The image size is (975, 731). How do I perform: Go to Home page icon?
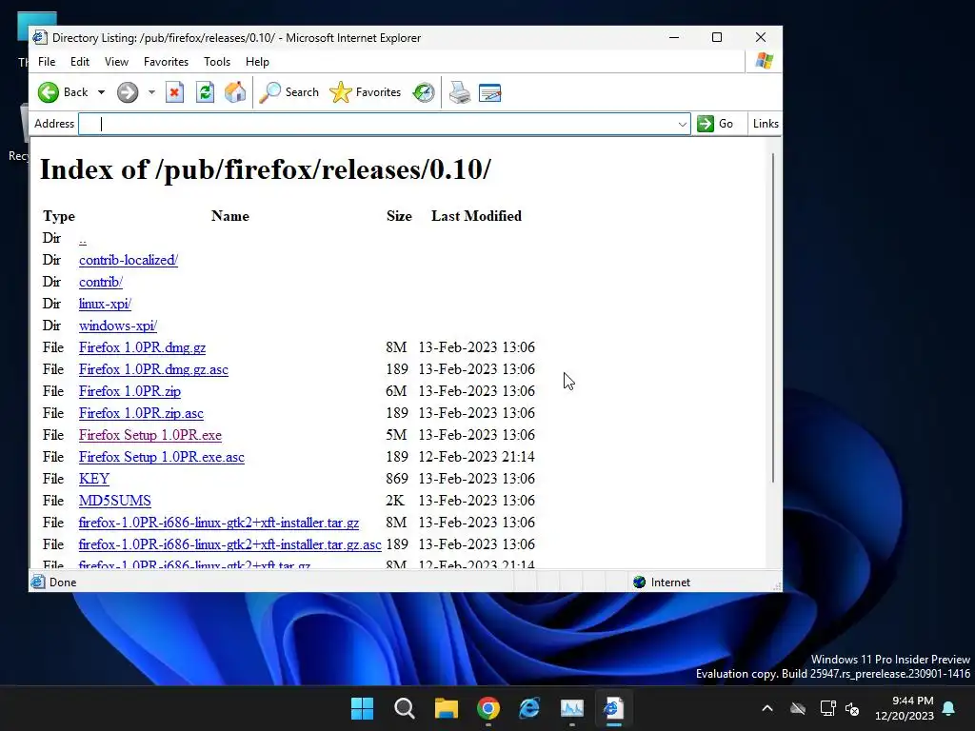(x=235, y=92)
